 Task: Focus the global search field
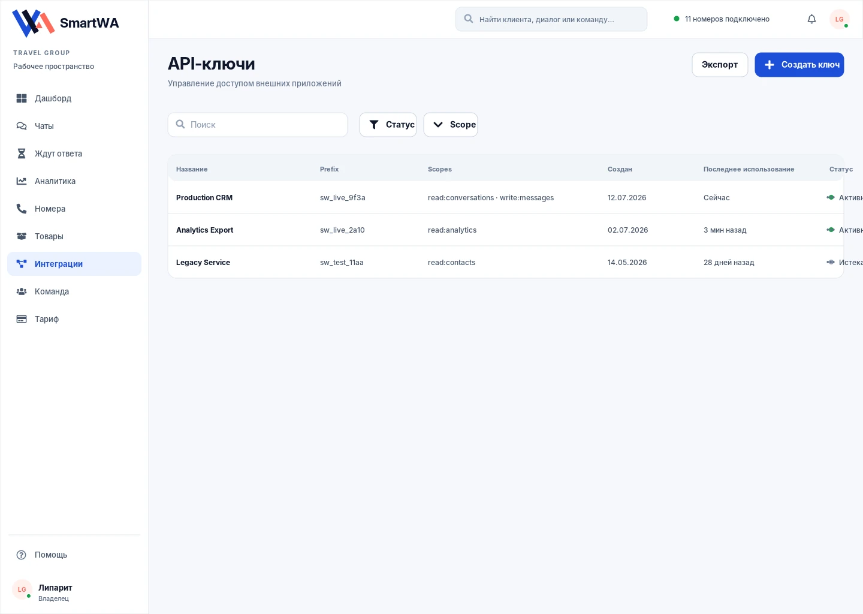(x=551, y=19)
